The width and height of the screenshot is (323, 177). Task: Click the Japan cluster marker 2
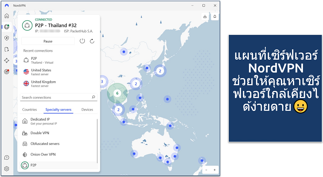[160, 71]
